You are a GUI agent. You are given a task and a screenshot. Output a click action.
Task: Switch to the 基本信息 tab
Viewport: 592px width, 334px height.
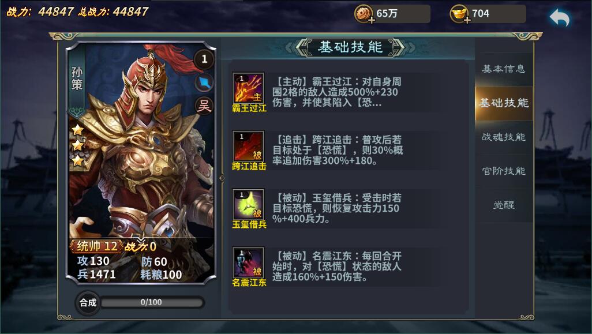coord(504,69)
